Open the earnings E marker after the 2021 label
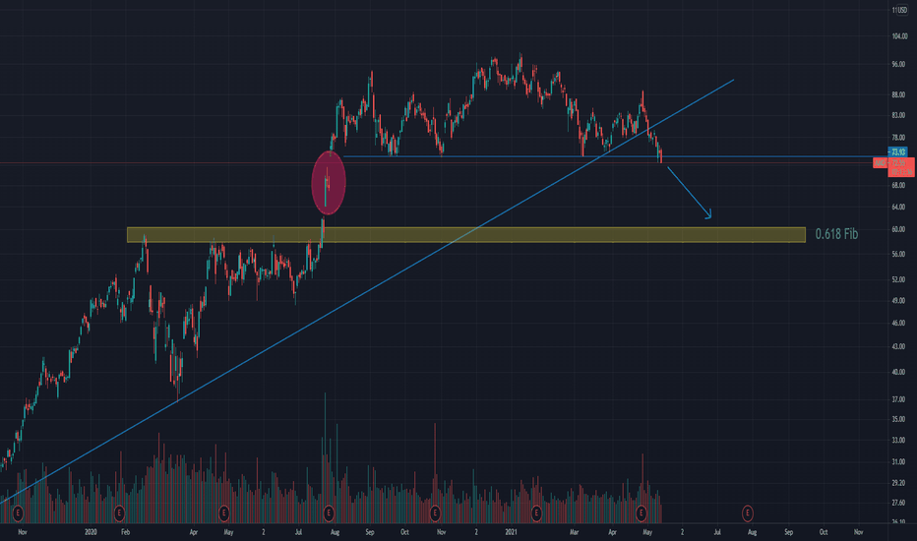This screenshot has height=541, width=917. [x=536, y=513]
